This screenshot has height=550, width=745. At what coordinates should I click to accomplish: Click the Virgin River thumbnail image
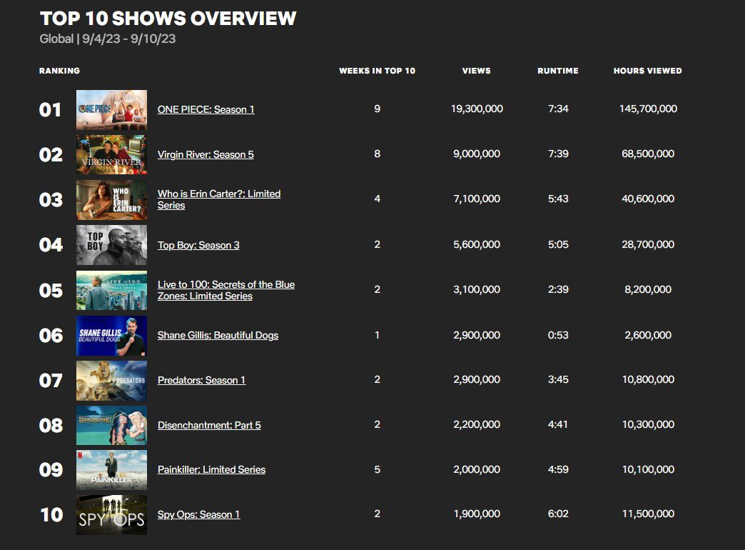coord(111,154)
